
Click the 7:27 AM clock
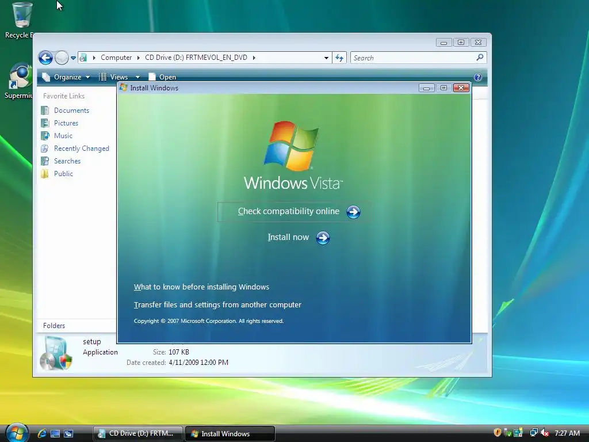(x=567, y=433)
